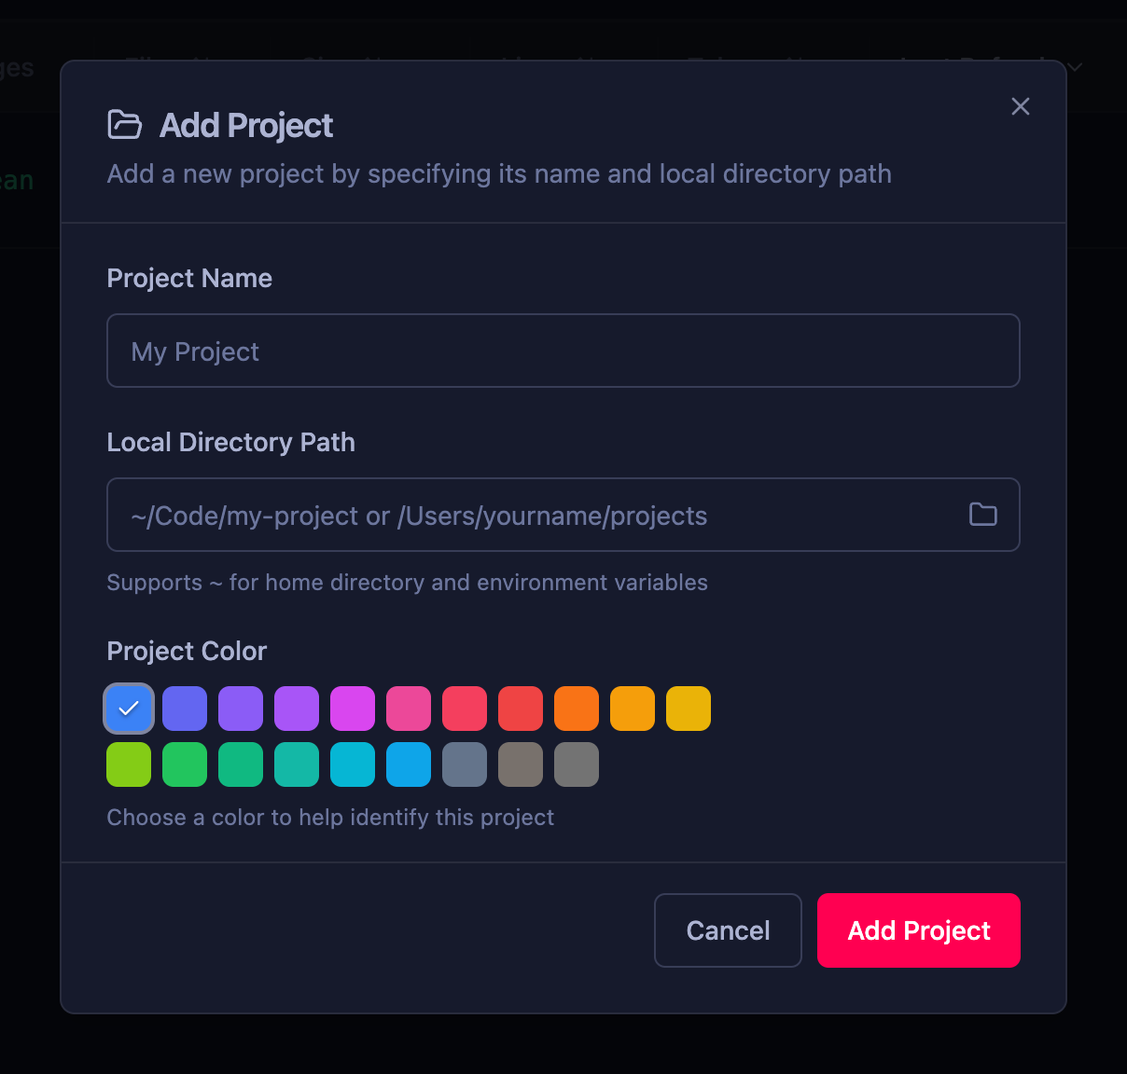1127x1074 pixels.
Task: Pick the slate gray color swatch
Action: point(465,764)
